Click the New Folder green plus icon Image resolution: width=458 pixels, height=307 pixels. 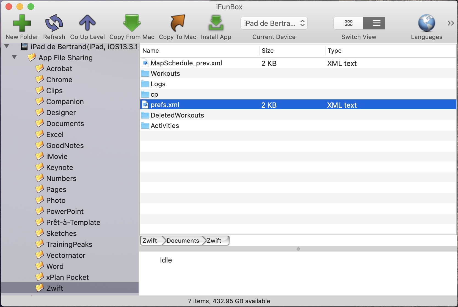click(22, 23)
